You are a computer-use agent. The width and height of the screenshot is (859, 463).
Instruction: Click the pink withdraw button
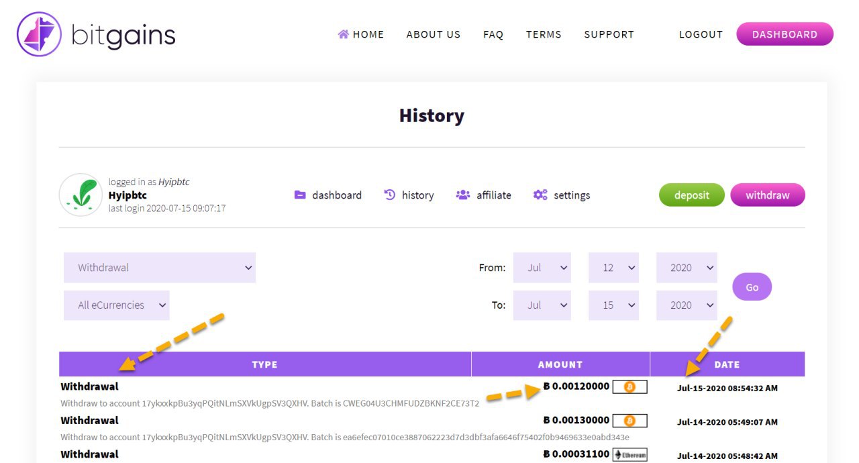tap(768, 195)
